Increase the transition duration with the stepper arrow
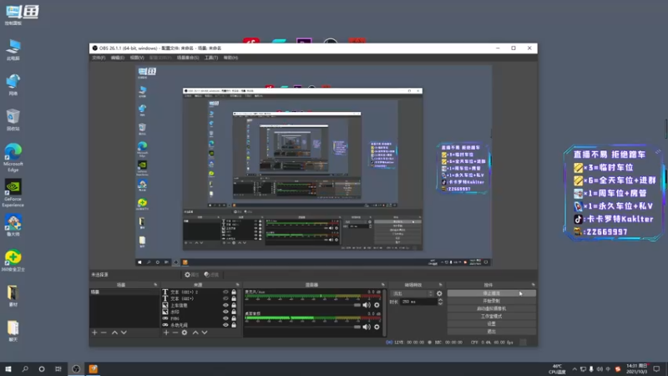Image resolution: width=668 pixels, height=376 pixels. tap(440, 300)
